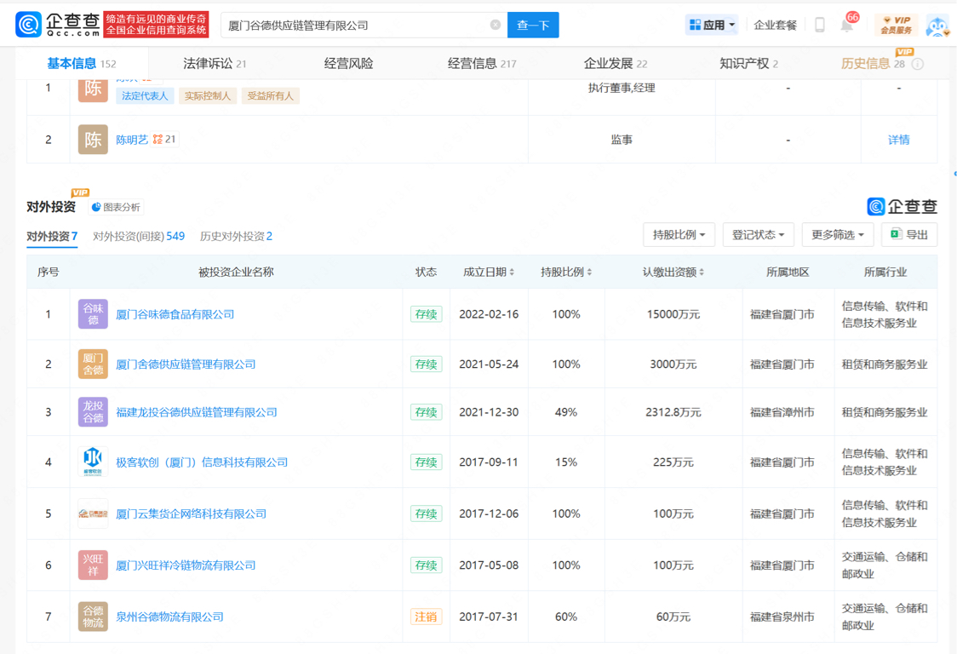This screenshot has height=654, width=957.
Task: Open 陈明艺 avatar in row 2
Action: pos(93,139)
